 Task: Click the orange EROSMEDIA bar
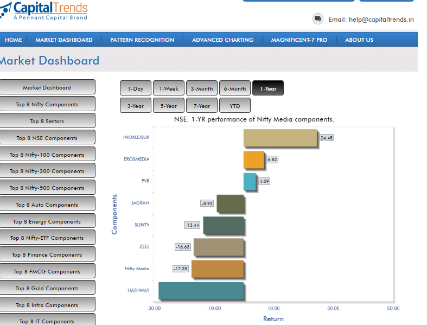[x=254, y=160]
